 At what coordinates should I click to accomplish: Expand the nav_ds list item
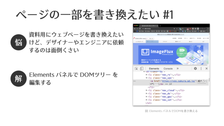coord(147,94)
